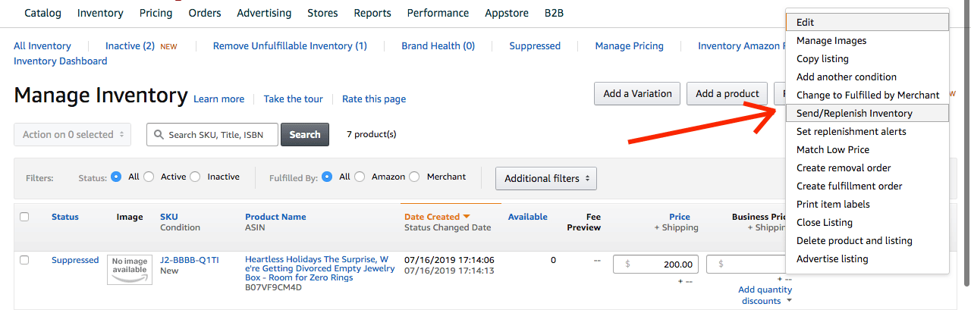This screenshot has width=971, height=310.
Task: Check the Suppressed product row checkbox
Action: 24,260
